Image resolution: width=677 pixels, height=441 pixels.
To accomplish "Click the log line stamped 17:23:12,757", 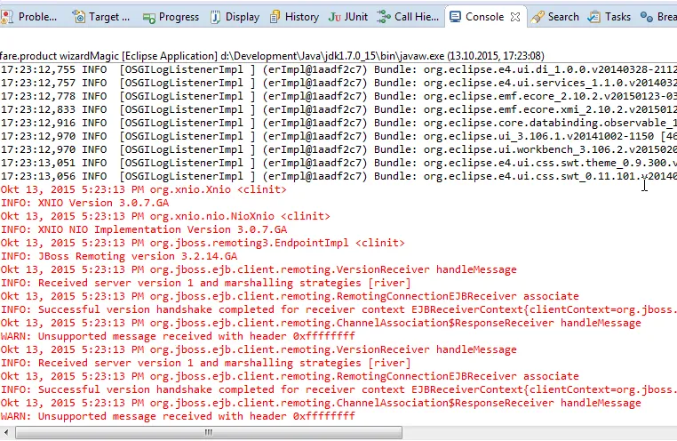I will (x=338, y=83).
